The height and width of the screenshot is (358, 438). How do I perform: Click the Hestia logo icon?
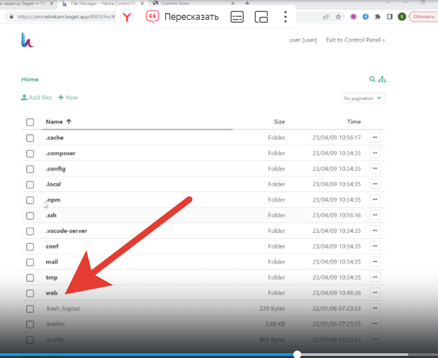click(x=27, y=40)
